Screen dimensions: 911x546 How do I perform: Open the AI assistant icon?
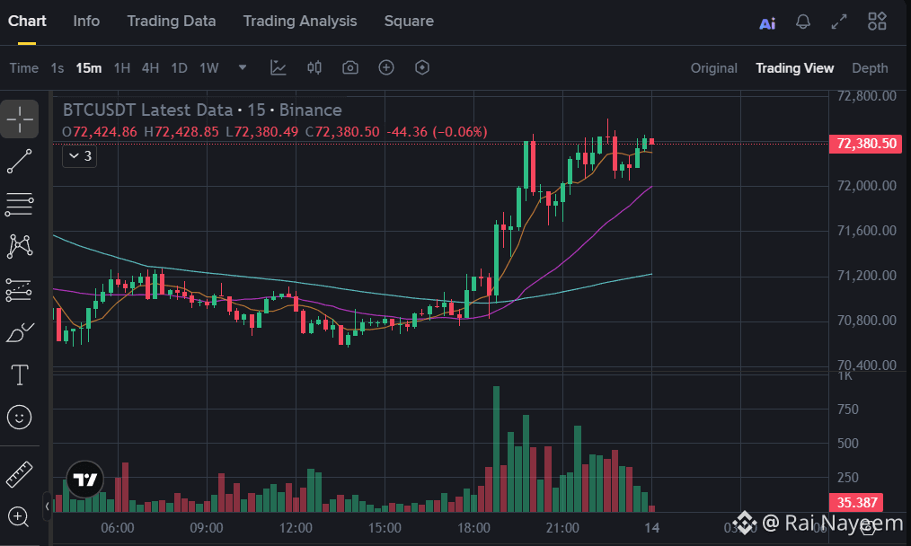(767, 23)
